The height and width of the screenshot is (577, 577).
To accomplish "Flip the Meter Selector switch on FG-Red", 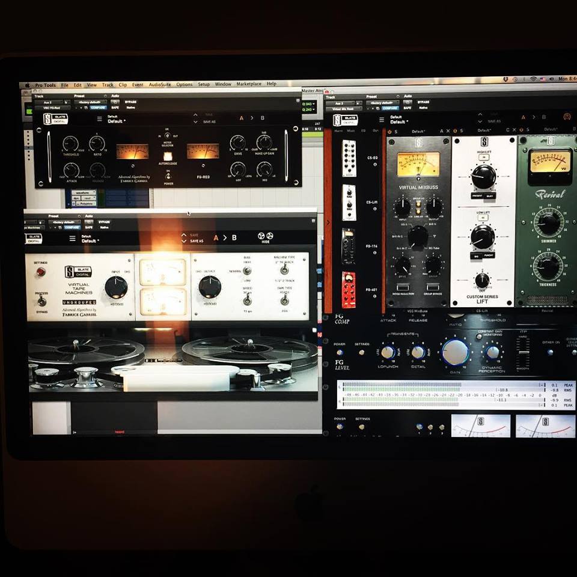I will [x=168, y=135].
